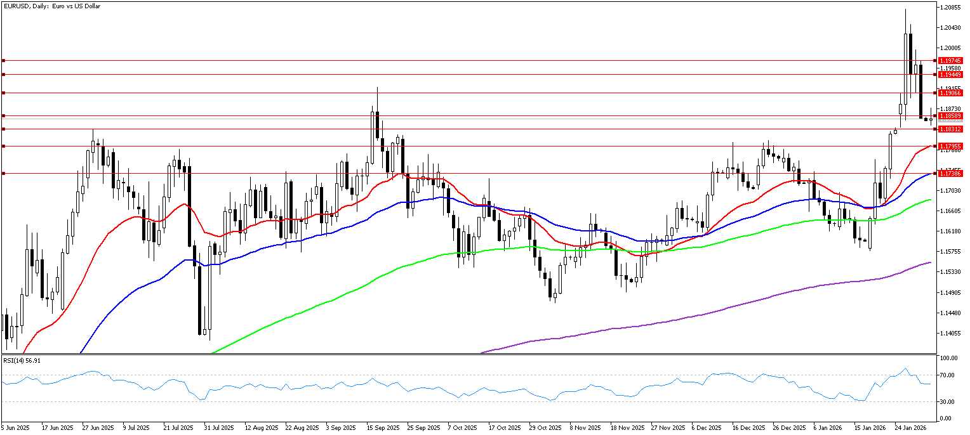Click the '6 Jan 2026' date label
Viewport: 970px width, 435px height.
pos(828,428)
